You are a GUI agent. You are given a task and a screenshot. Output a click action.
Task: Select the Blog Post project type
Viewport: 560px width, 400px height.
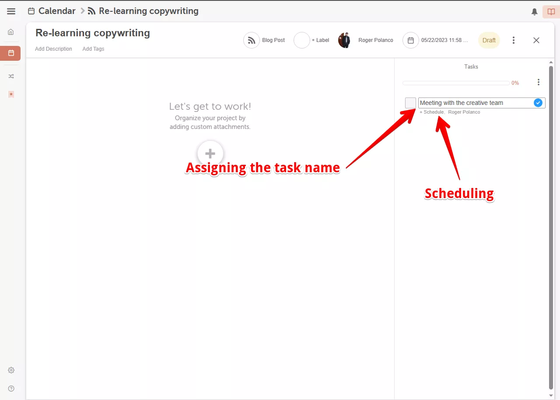[264, 40]
